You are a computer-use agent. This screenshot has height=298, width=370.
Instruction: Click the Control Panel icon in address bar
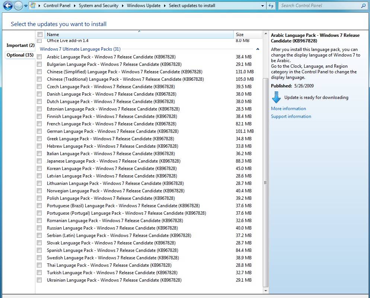33,6
